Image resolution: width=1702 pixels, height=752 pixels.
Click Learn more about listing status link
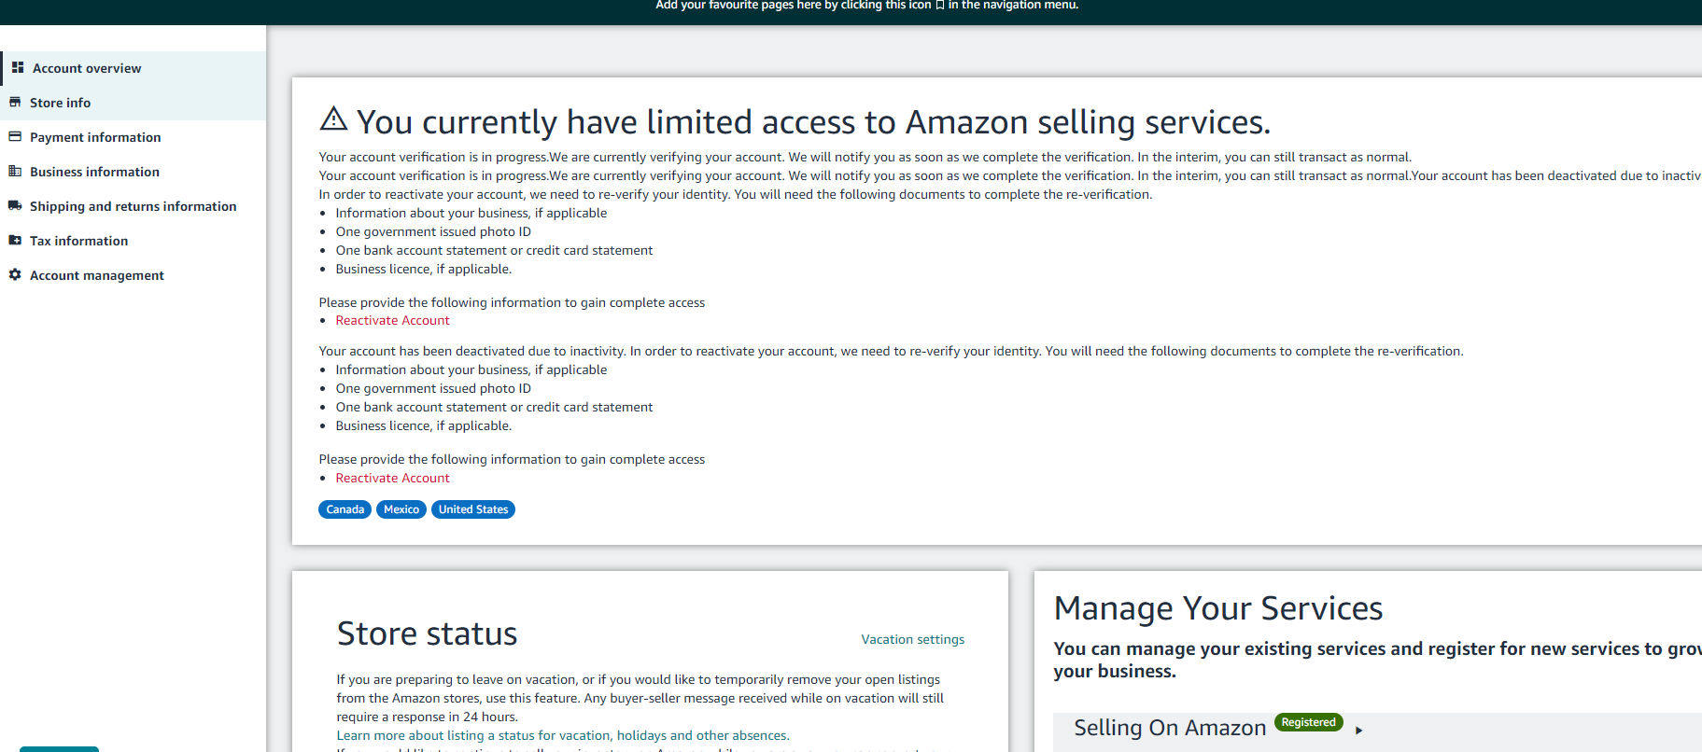click(563, 735)
